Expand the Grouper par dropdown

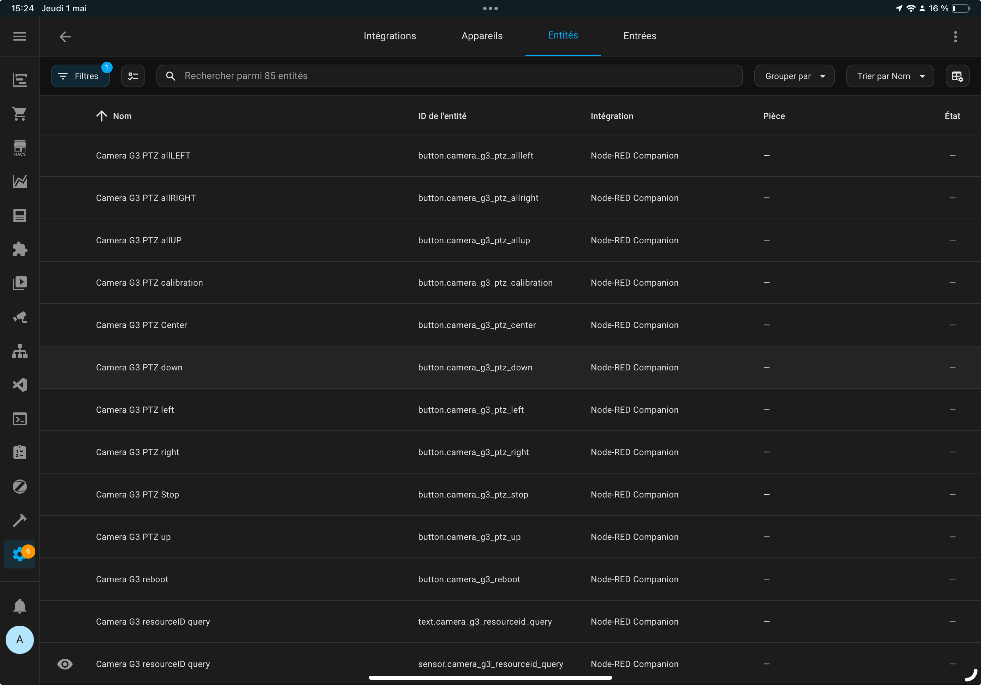pos(794,76)
